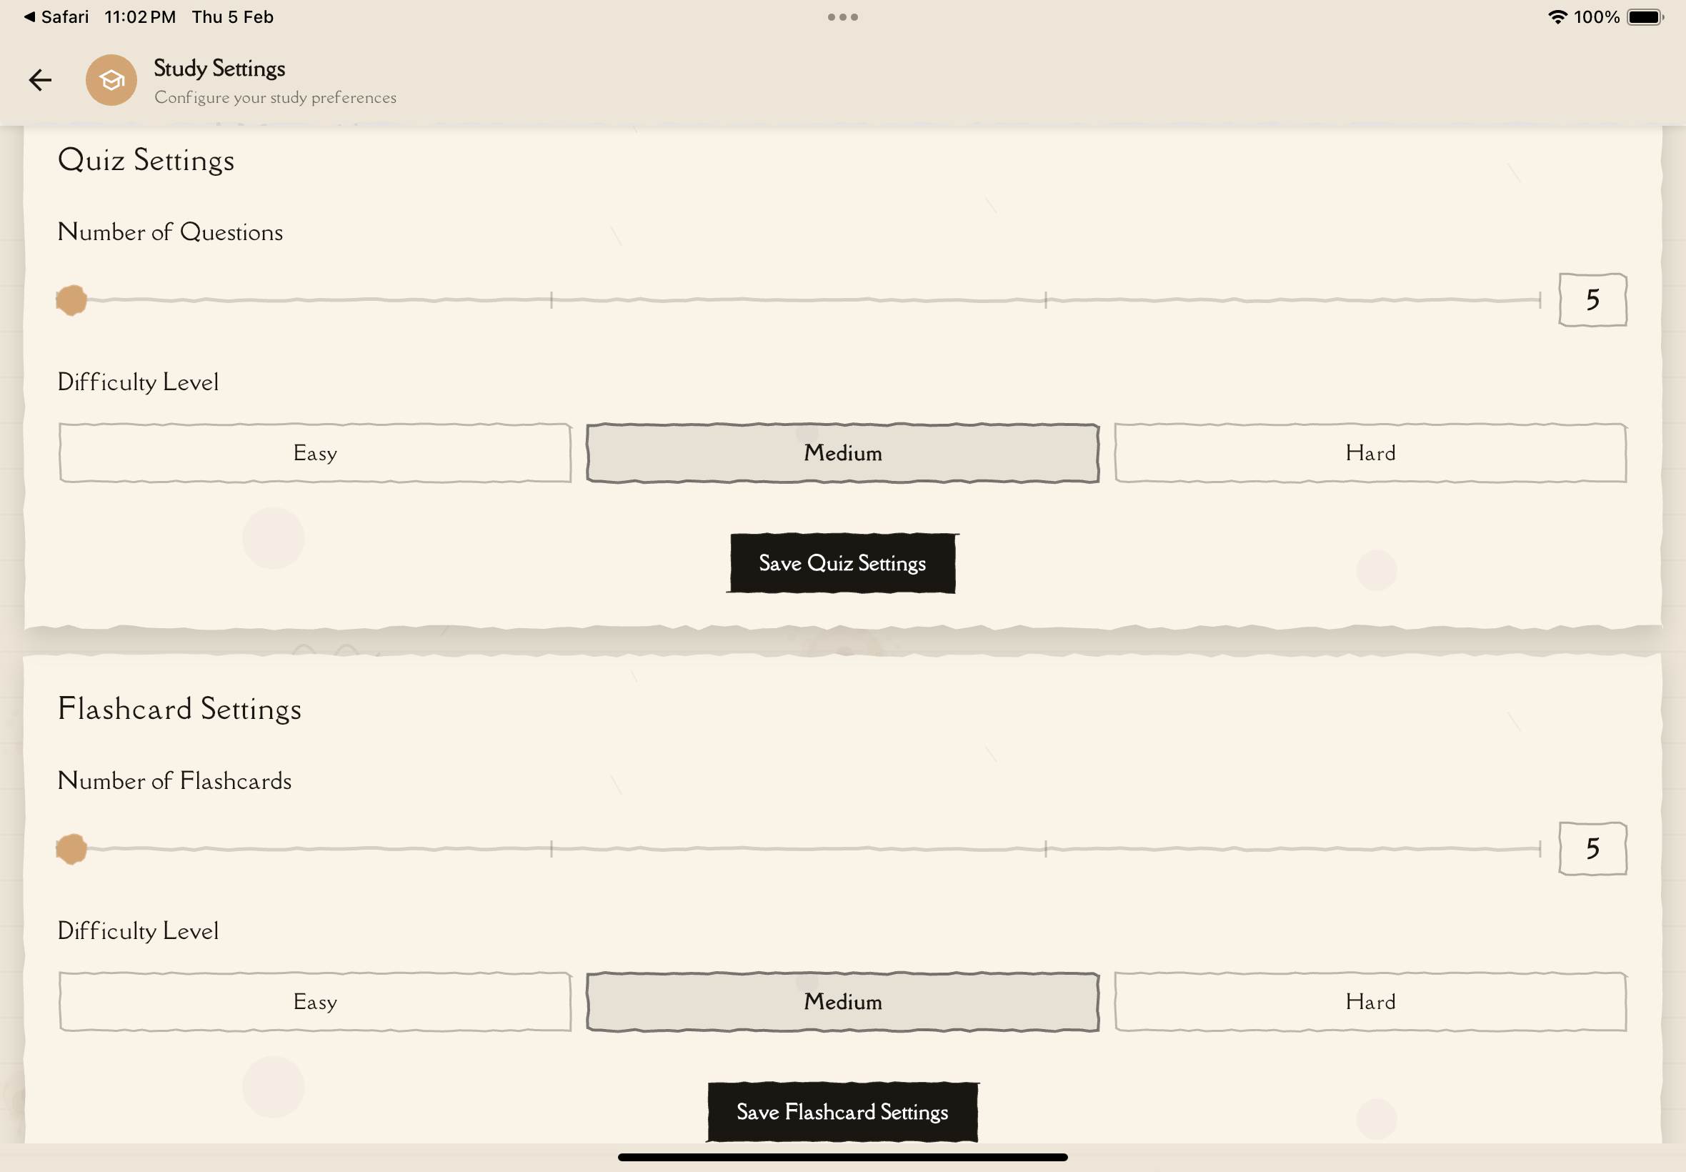The width and height of the screenshot is (1686, 1172).
Task: Select Hard quiz difficulty
Action: (x=1370, y=453)
